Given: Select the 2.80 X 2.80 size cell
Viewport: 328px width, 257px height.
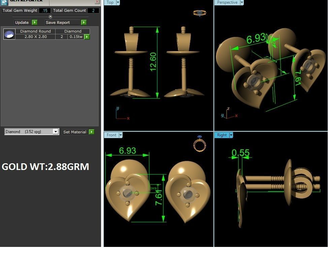Looking at the screenshot, I should coord(35,37).
